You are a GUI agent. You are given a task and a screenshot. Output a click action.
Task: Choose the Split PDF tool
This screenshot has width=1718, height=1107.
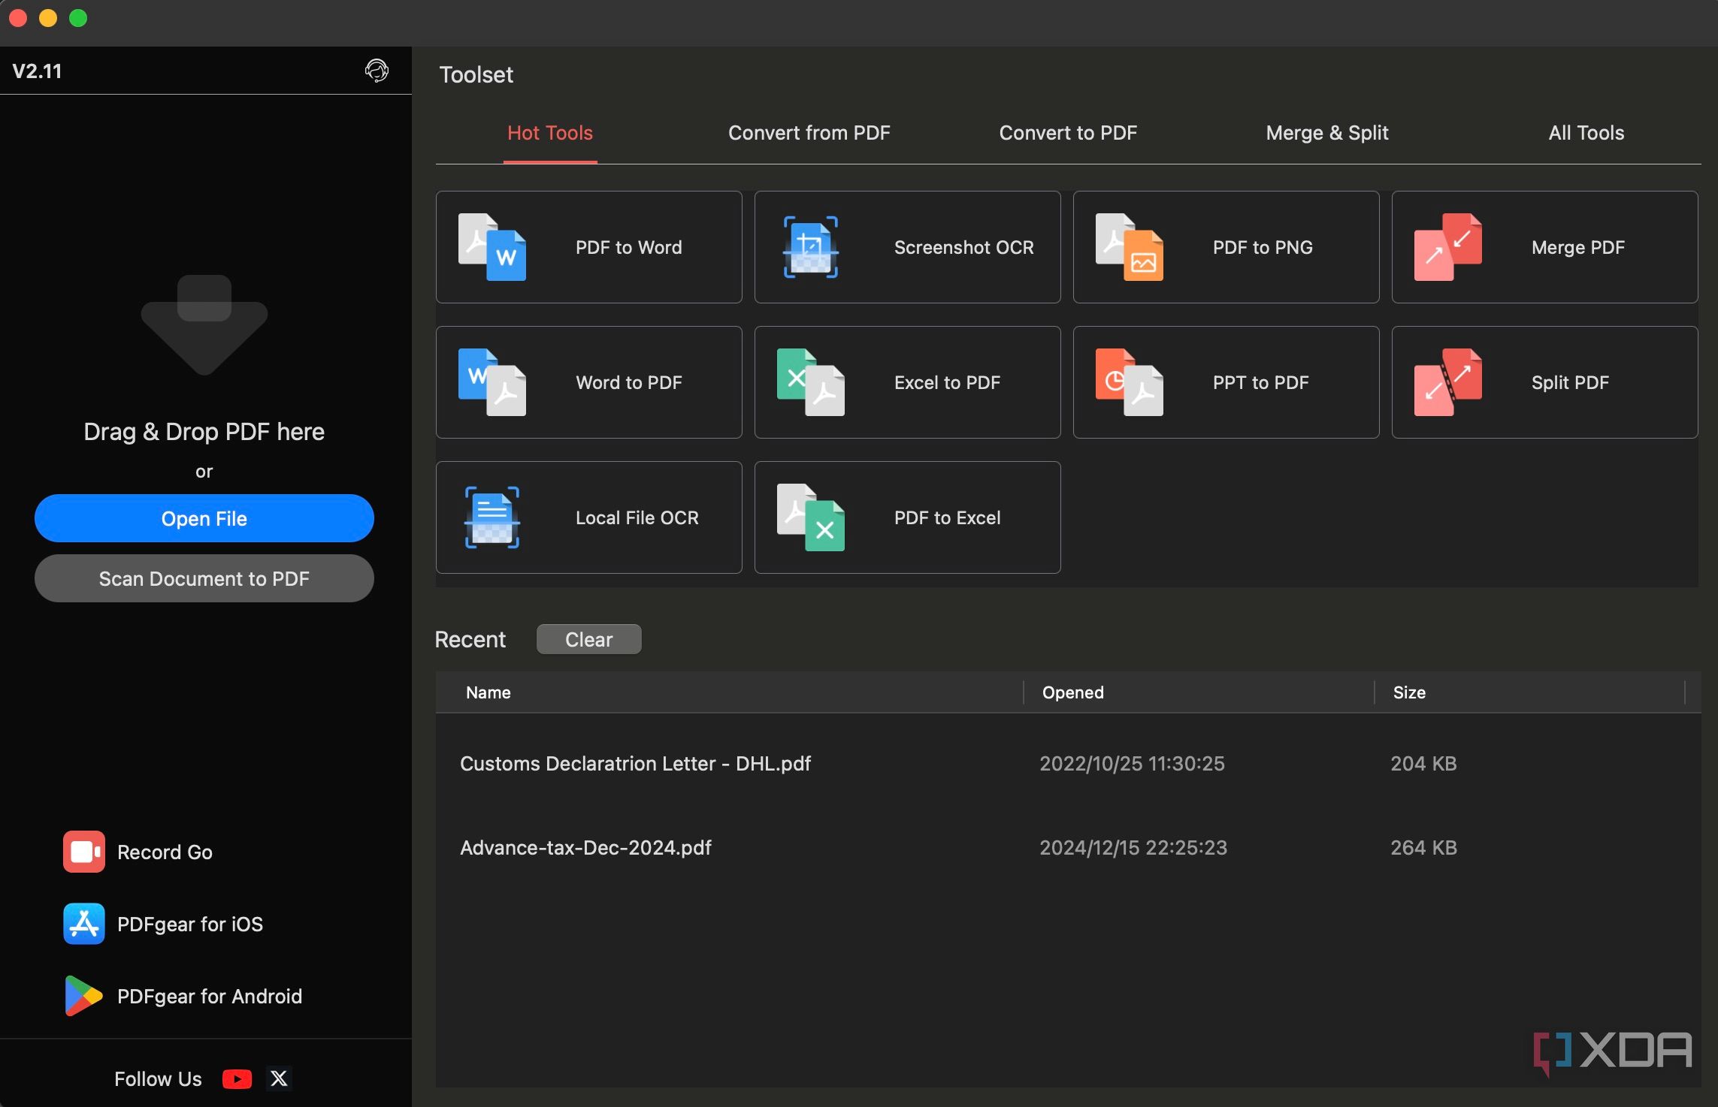click(1544, 382)
